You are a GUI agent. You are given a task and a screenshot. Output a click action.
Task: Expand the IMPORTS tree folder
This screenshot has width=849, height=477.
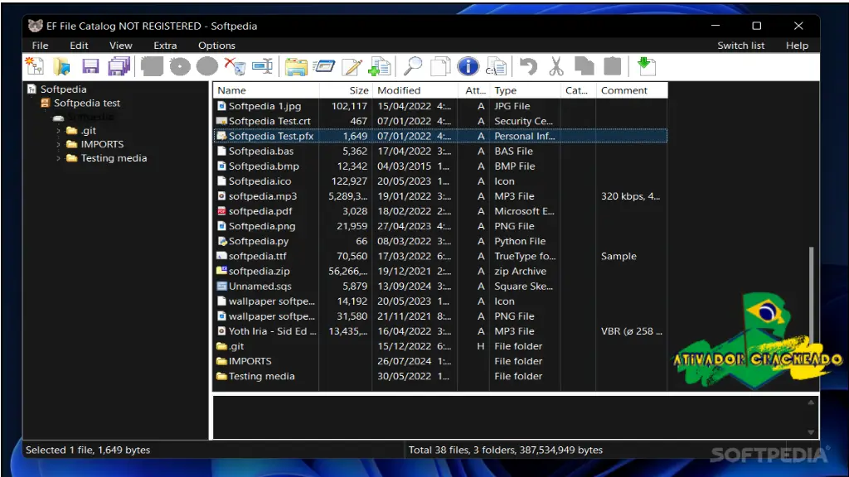coord(59,144)
